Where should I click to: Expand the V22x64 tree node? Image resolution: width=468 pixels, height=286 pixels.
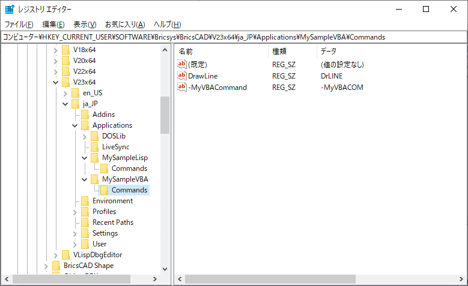click(55, 72)
